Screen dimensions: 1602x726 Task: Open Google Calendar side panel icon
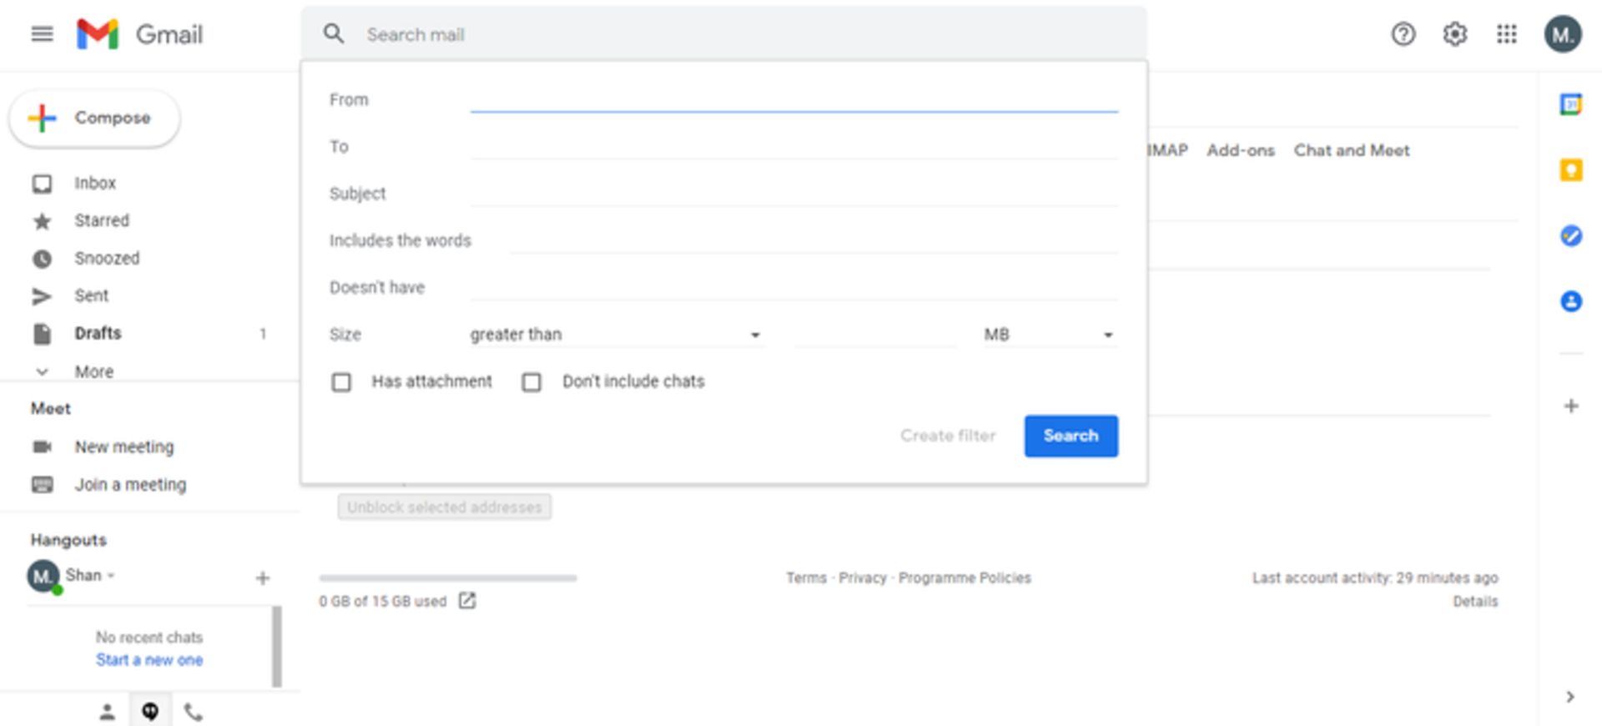pos(1570,105)
